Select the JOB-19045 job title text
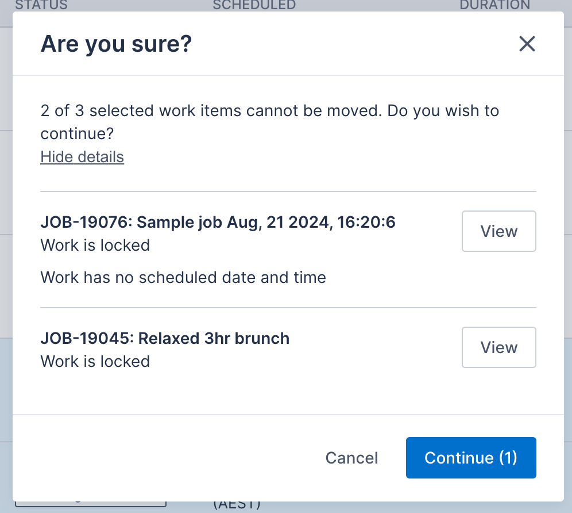The width and height of the screenshot is (572, 513). [165, 338]
